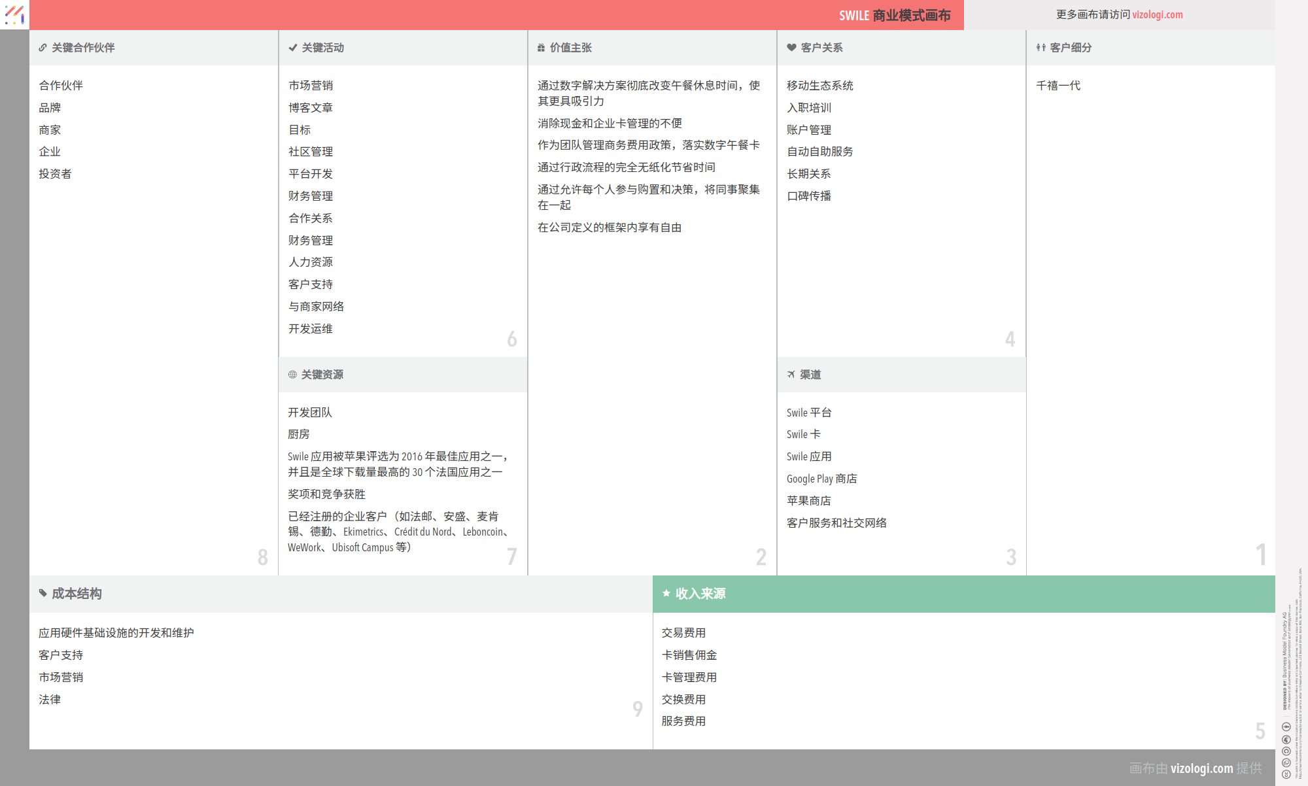
Task: Click the airplane icon beside 渠道
Action: click(x=791, y=375)
